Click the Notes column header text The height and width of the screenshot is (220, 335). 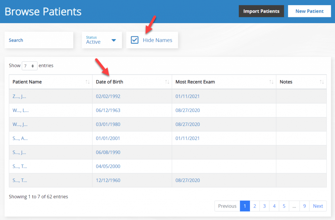click(286, 82)
